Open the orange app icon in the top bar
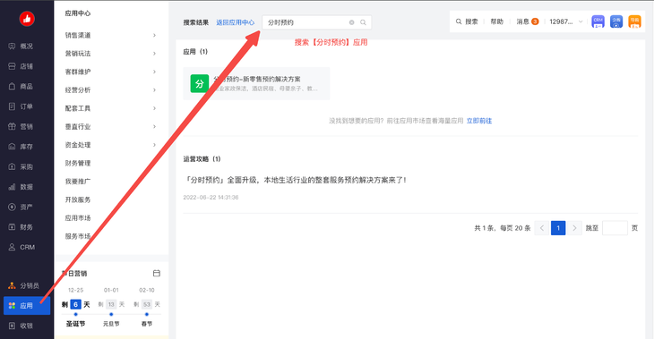 click(x=635, y=21)
